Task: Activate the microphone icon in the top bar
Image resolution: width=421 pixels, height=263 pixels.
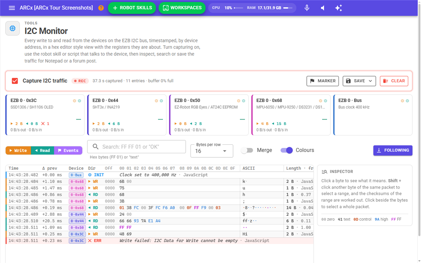Action: pos(307,8)
